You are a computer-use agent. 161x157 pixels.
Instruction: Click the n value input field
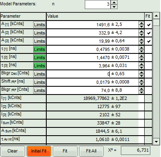point(98,5)
